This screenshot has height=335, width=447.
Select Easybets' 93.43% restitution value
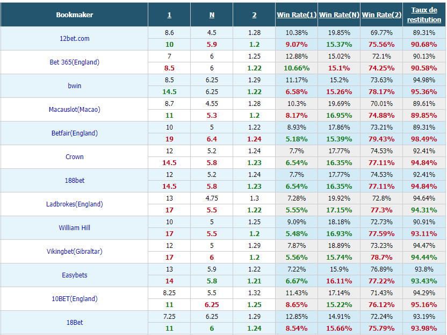click(424, 281)
